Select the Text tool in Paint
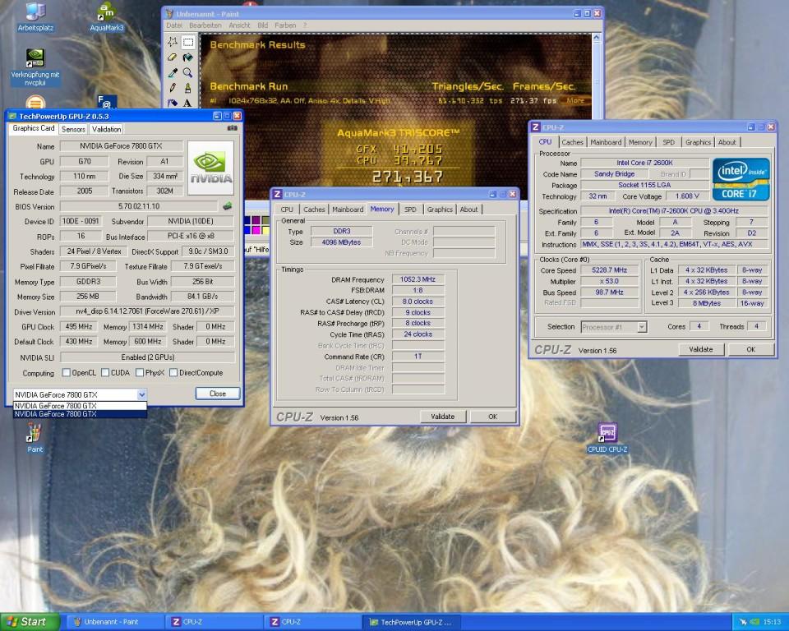Screen dimensions: 789x631 click(x=187, y=103)
